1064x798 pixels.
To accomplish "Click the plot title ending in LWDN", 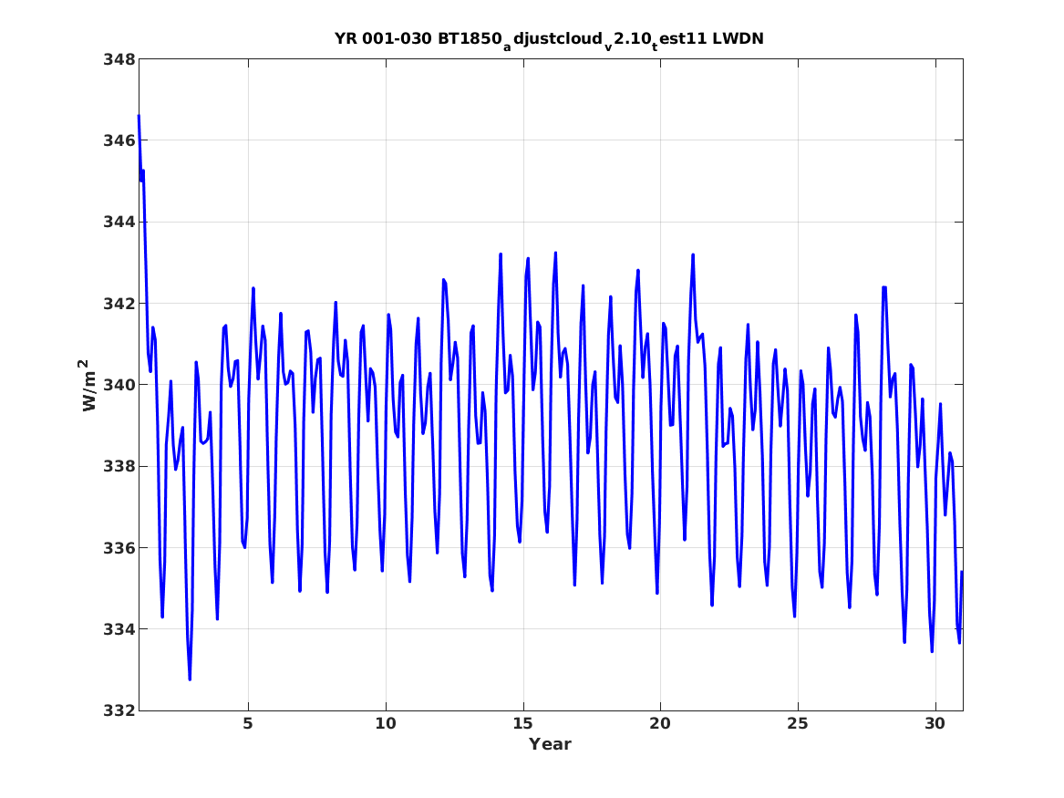I will [549, 39].
